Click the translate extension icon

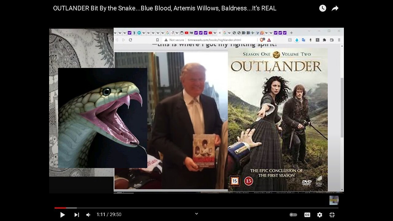[303, 40]
